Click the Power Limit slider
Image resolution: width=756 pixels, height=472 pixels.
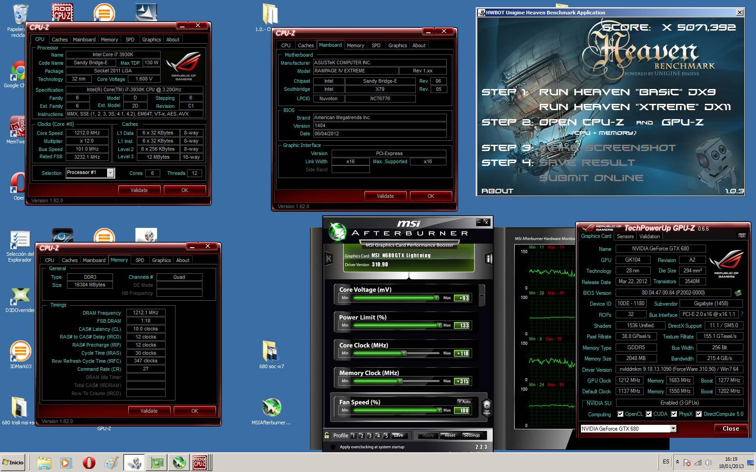(x=396, y=325)
